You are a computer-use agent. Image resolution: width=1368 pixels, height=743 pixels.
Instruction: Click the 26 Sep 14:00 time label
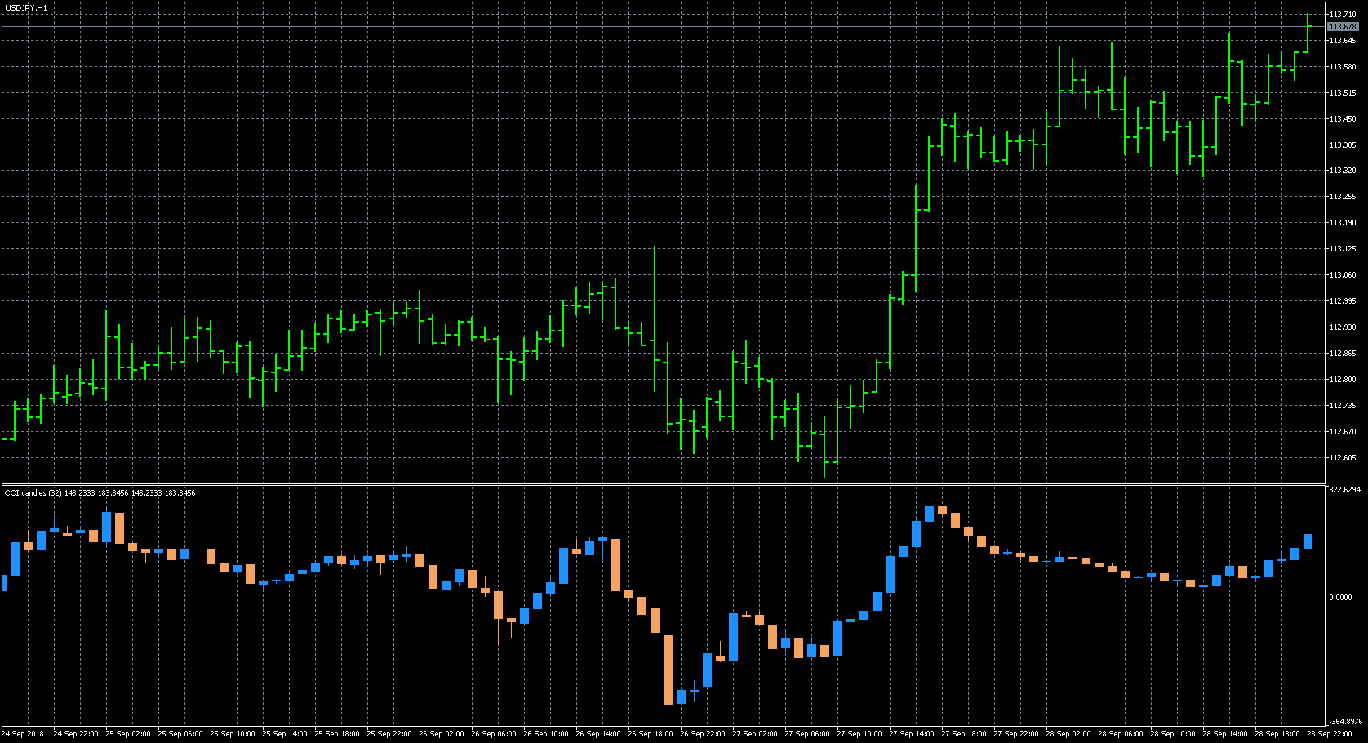(598, 734)
